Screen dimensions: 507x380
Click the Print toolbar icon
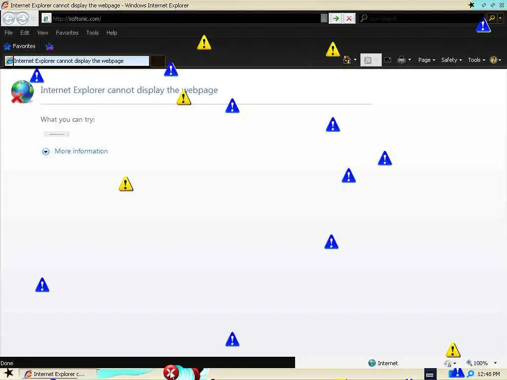[x=401, y=60]
